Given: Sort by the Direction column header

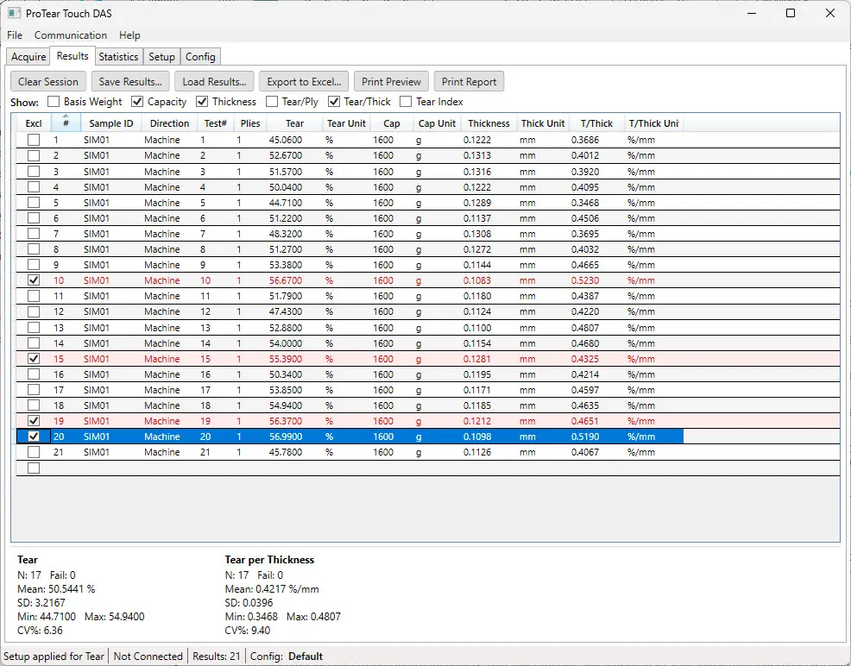Looking at the screenshot, I should (x=169, y=123).
